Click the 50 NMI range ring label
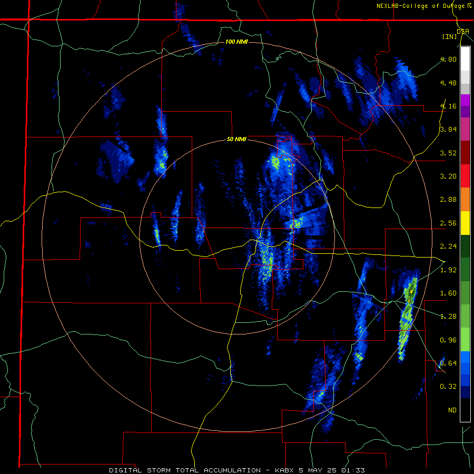 (236, 140)
